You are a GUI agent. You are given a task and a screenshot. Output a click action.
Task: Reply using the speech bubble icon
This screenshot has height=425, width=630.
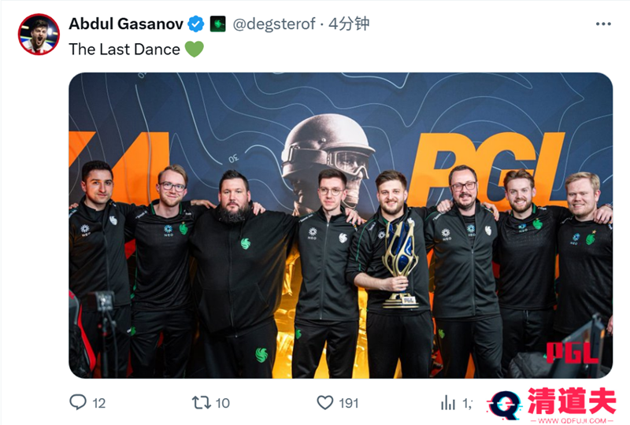(78, 402)
